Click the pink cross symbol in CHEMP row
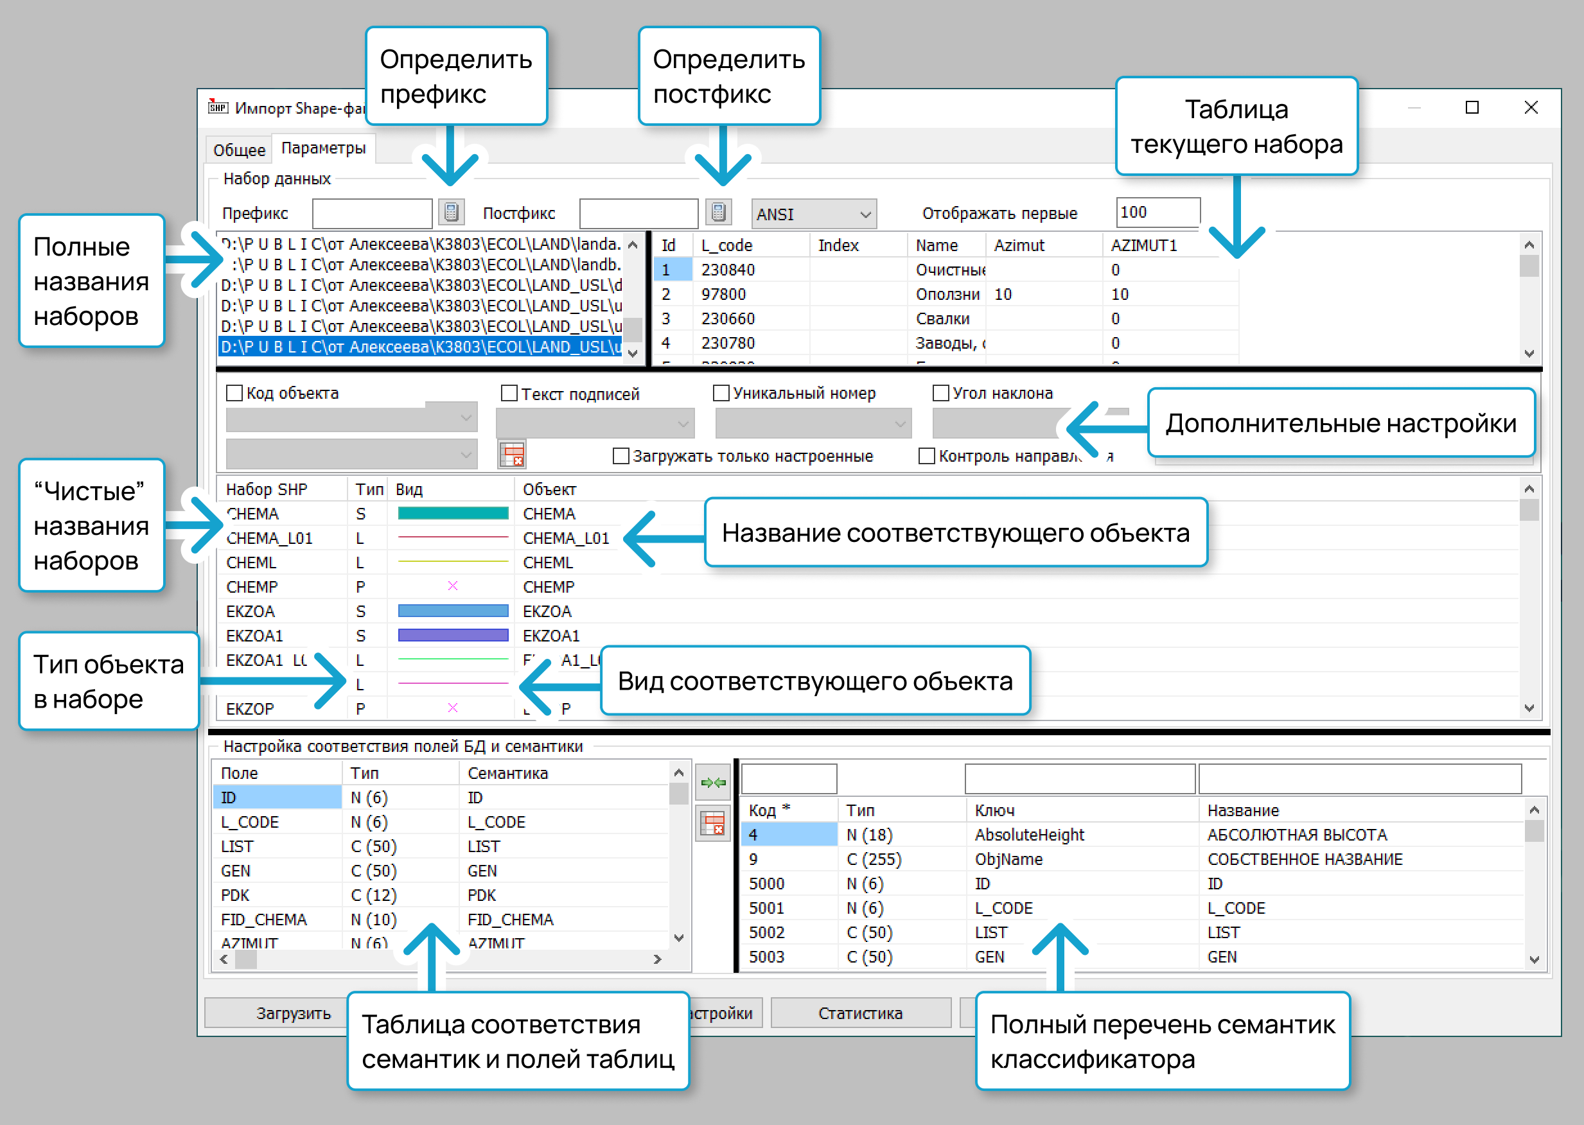This screenshot has height=1125, width=1584. [x=452, y=586]
